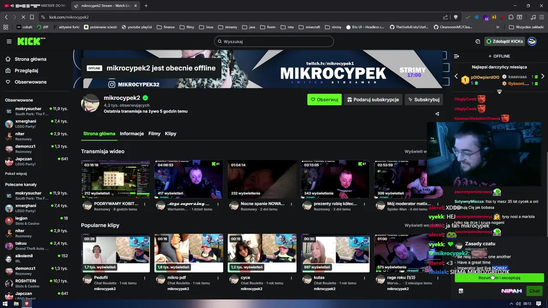This screenshot has height=308, width=548.
Task: Open the red marker extension
Action: 502,17
